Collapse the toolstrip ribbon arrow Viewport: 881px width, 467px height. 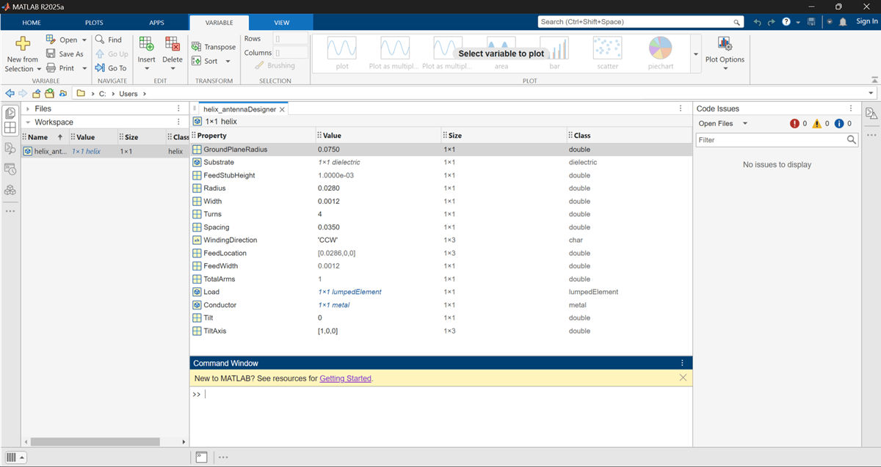tap(873, 79)
